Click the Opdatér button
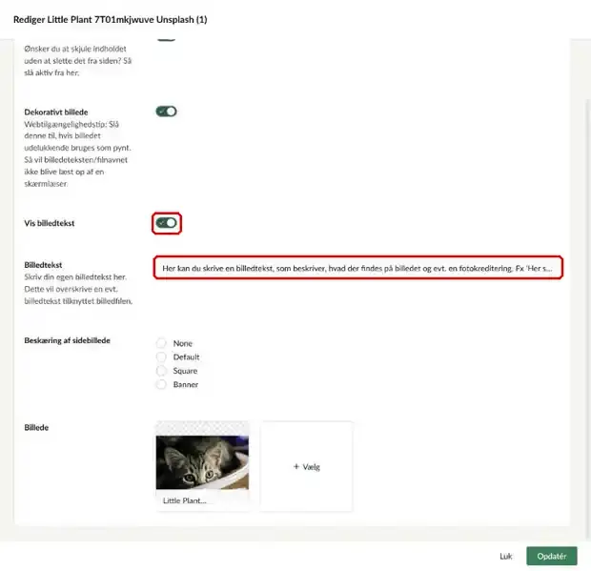Viewport: 591px width, 571px height. (551, 556)
